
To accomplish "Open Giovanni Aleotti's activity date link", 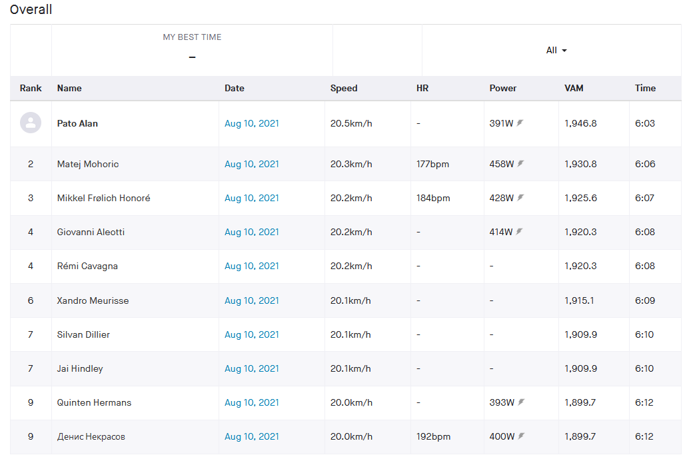I will 252,232.
